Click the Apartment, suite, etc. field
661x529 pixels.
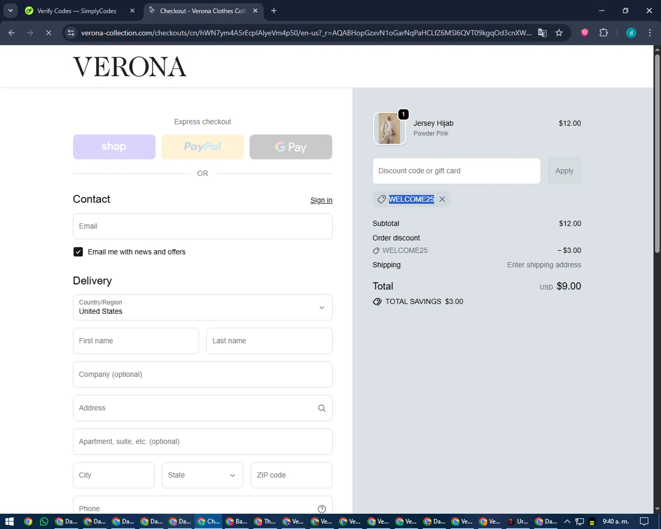pos(203,442)
